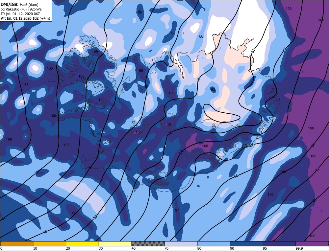
Task: Click the '58' contour label
Action: pyautogui.click(x=236, y=176)
